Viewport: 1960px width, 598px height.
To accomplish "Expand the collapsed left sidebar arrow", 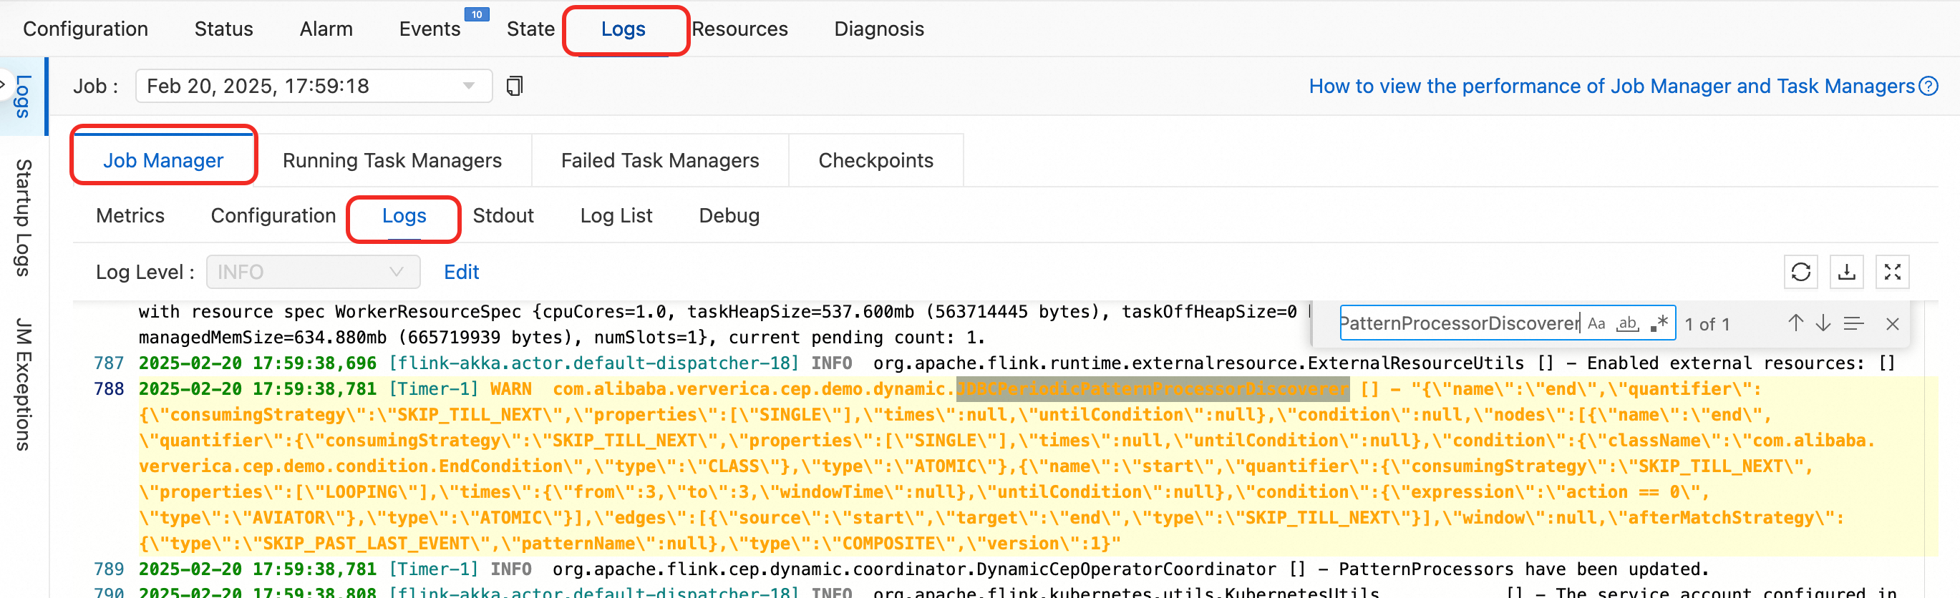I will click(3, 83).
